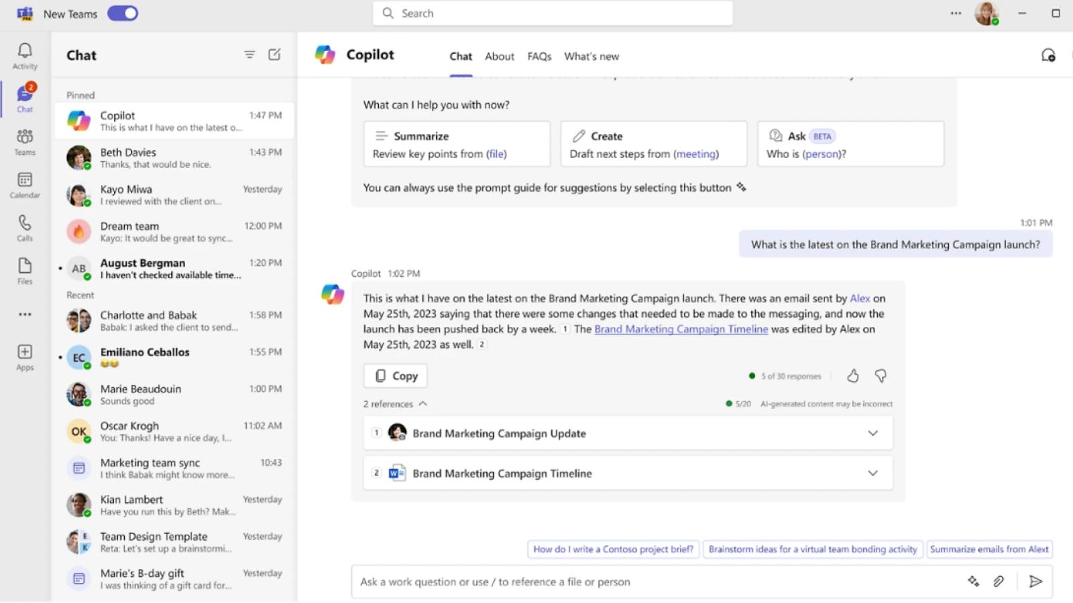Click the attach file paperclip icon
Image resolution: width=1073 pixels, height=603 pixels.
point(999,582)
